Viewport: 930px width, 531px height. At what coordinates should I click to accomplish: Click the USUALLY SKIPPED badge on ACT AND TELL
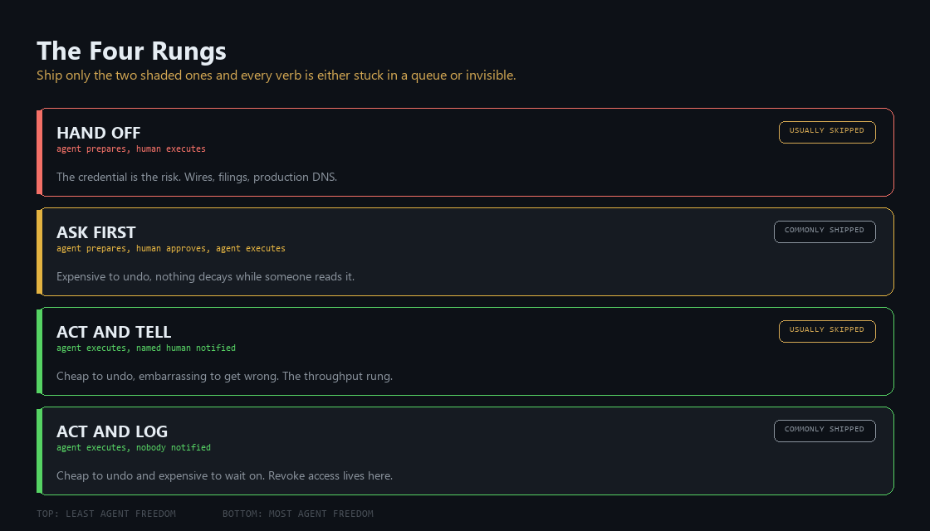click(827, 331)
